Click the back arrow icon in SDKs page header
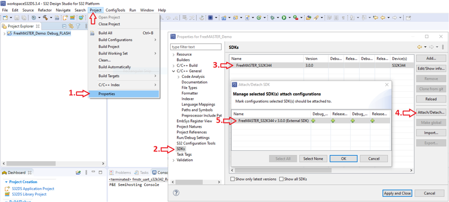Image resolution: width=449 pixels, height=202 pixels. (419, 47)
